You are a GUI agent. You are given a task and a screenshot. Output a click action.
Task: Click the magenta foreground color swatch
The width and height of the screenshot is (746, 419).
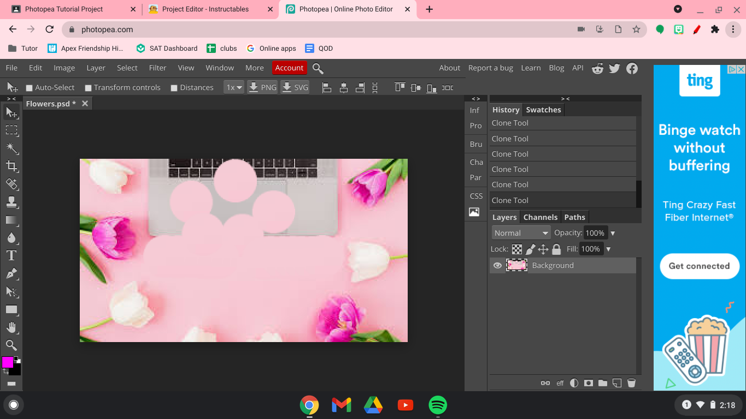pyautogui.click(x=8, y=362)
